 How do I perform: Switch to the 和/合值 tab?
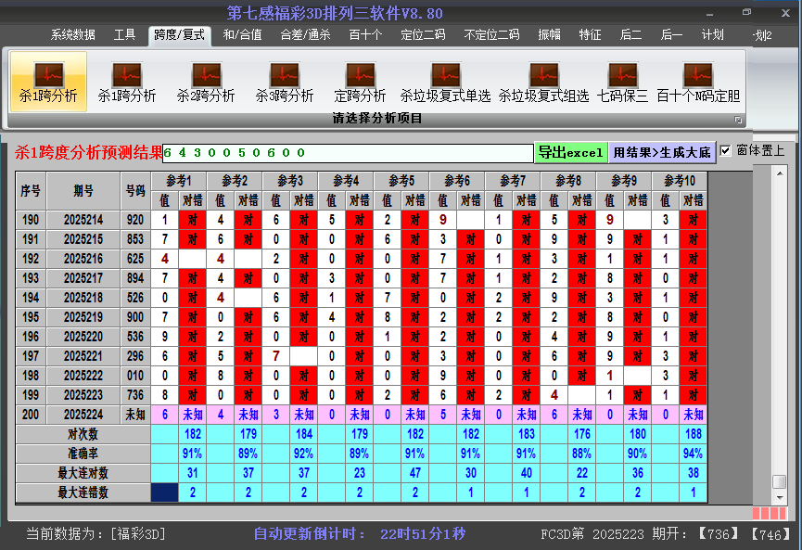[x=242, y=35]
